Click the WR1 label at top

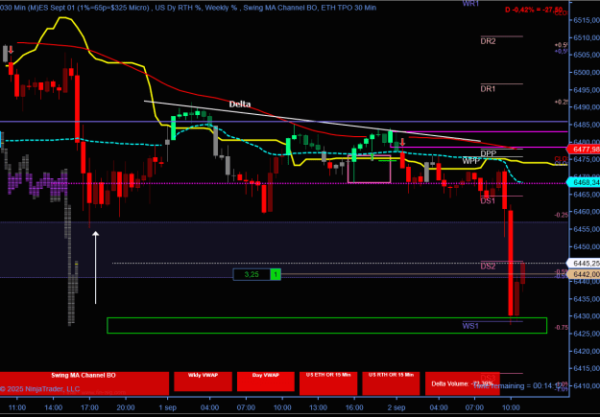[x=470, y=4]
